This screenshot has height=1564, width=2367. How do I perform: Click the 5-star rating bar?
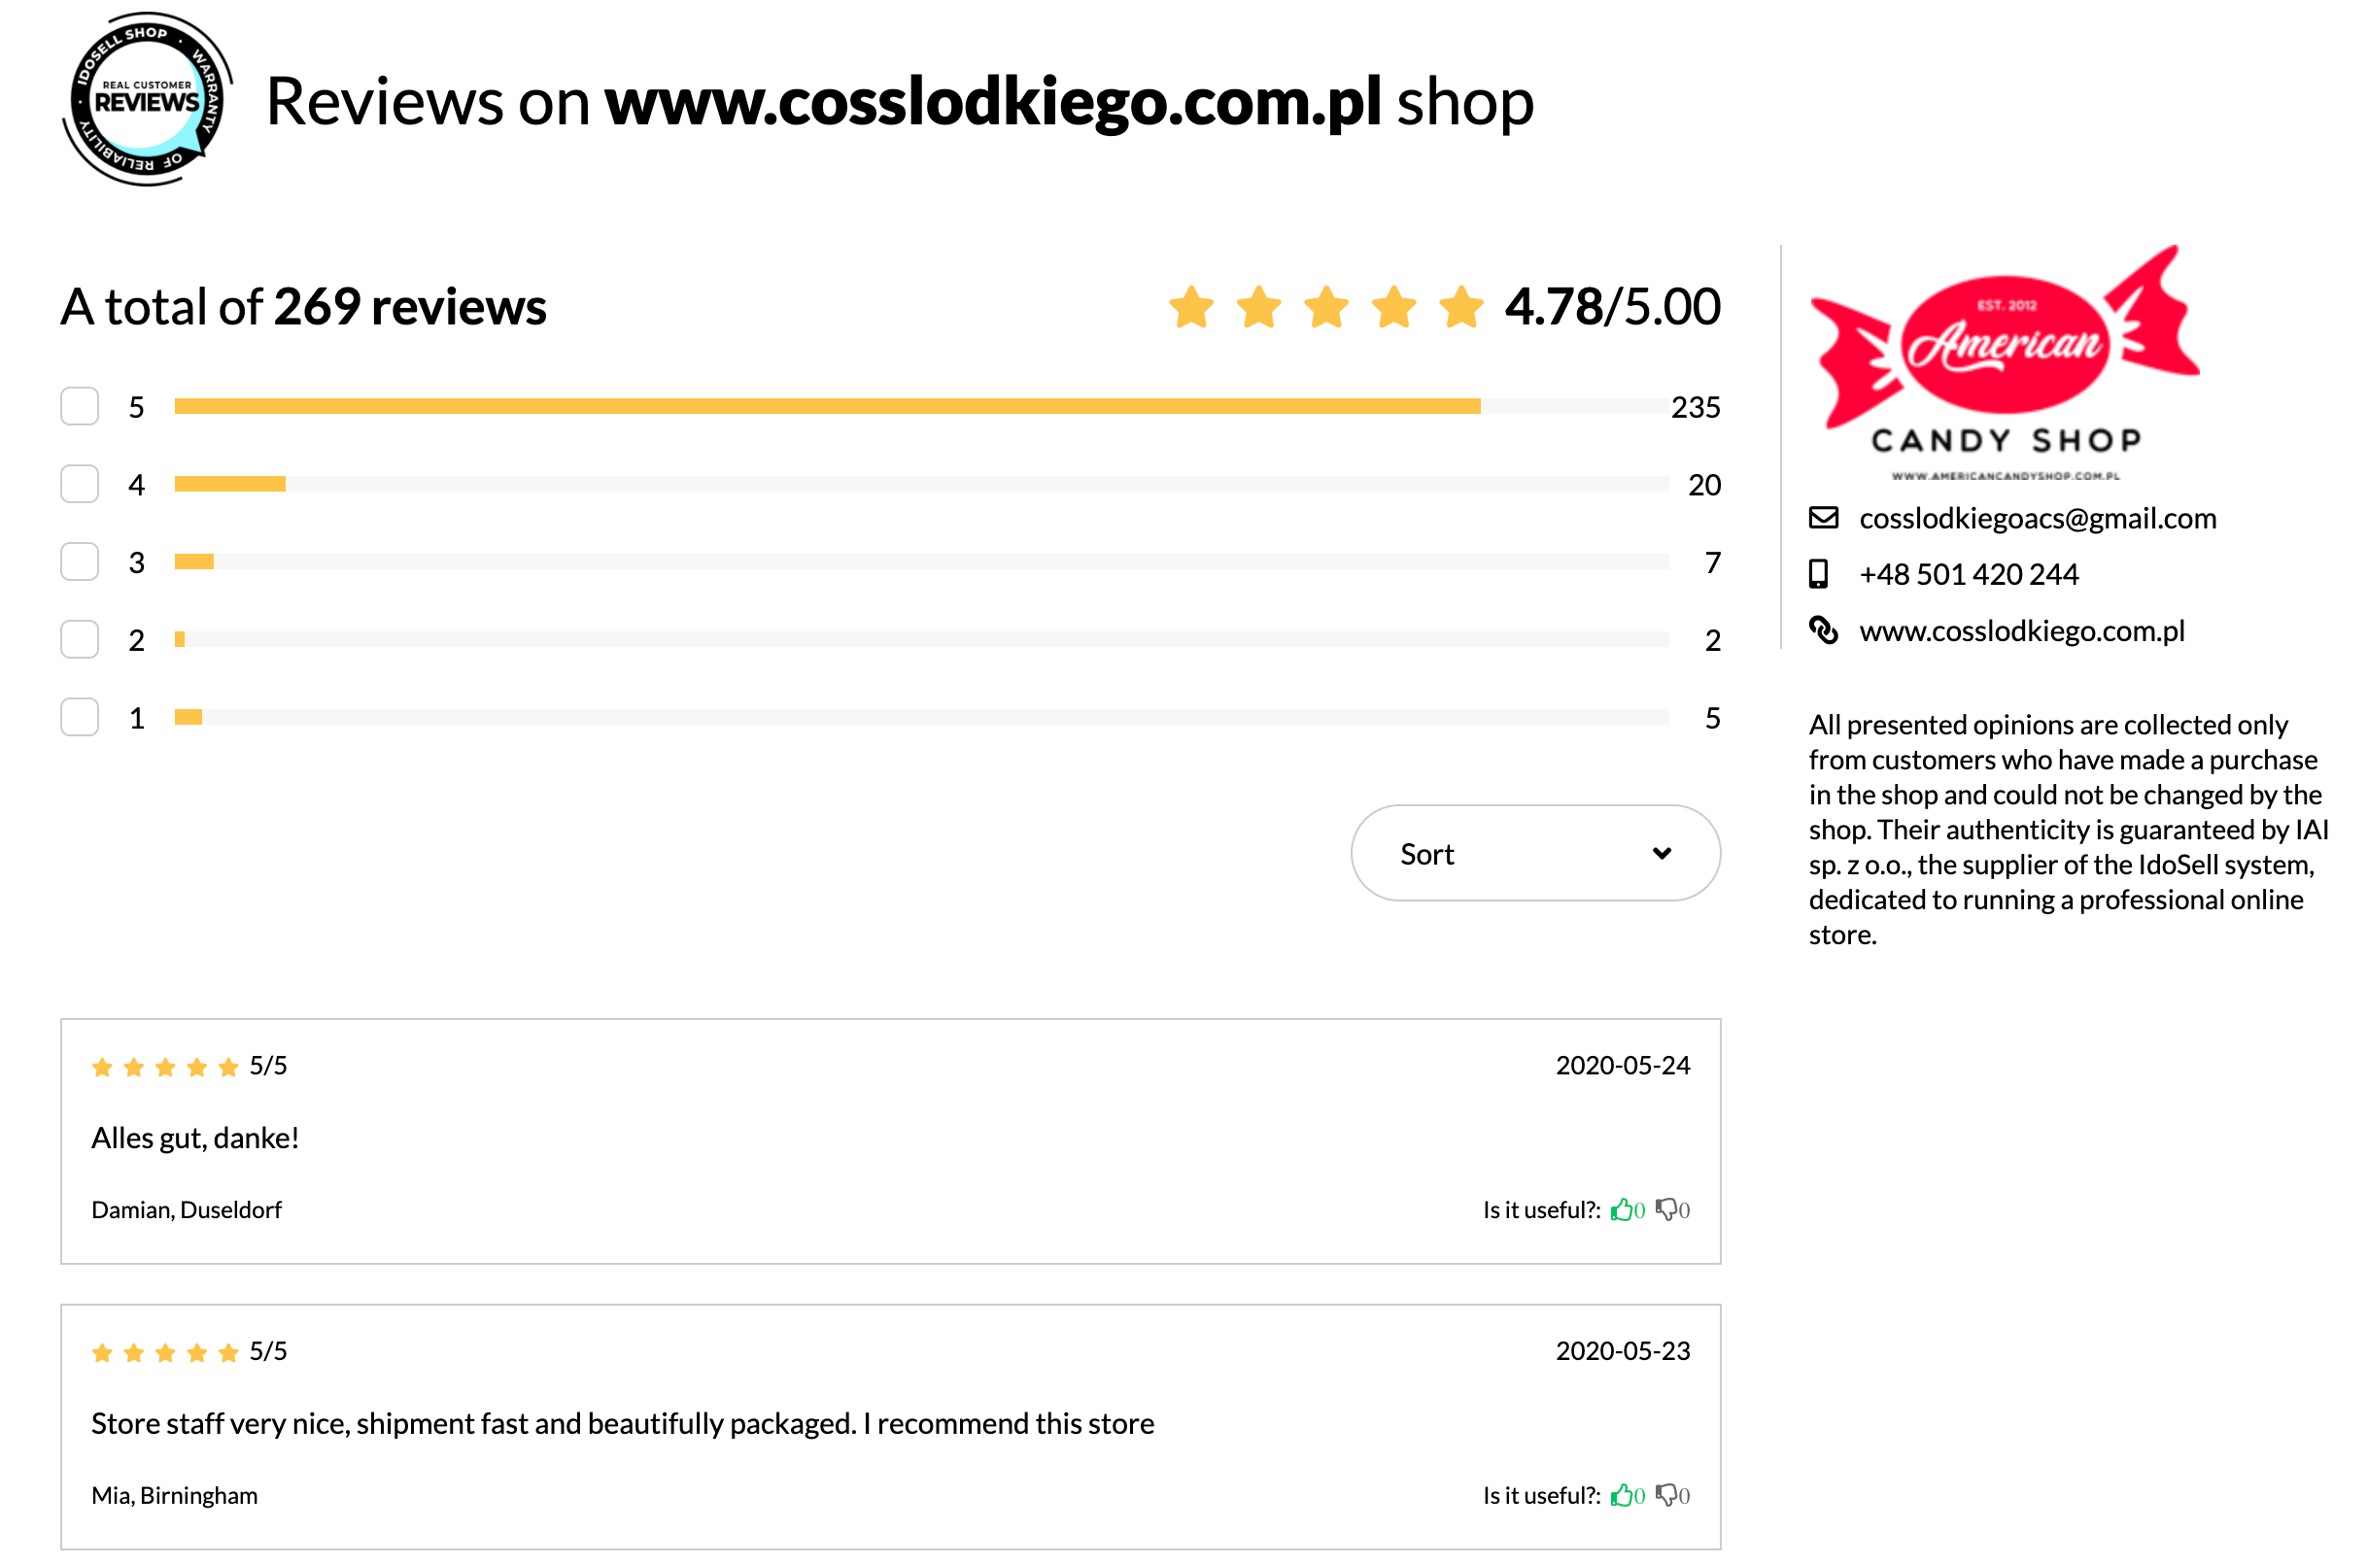click(922, 406)
